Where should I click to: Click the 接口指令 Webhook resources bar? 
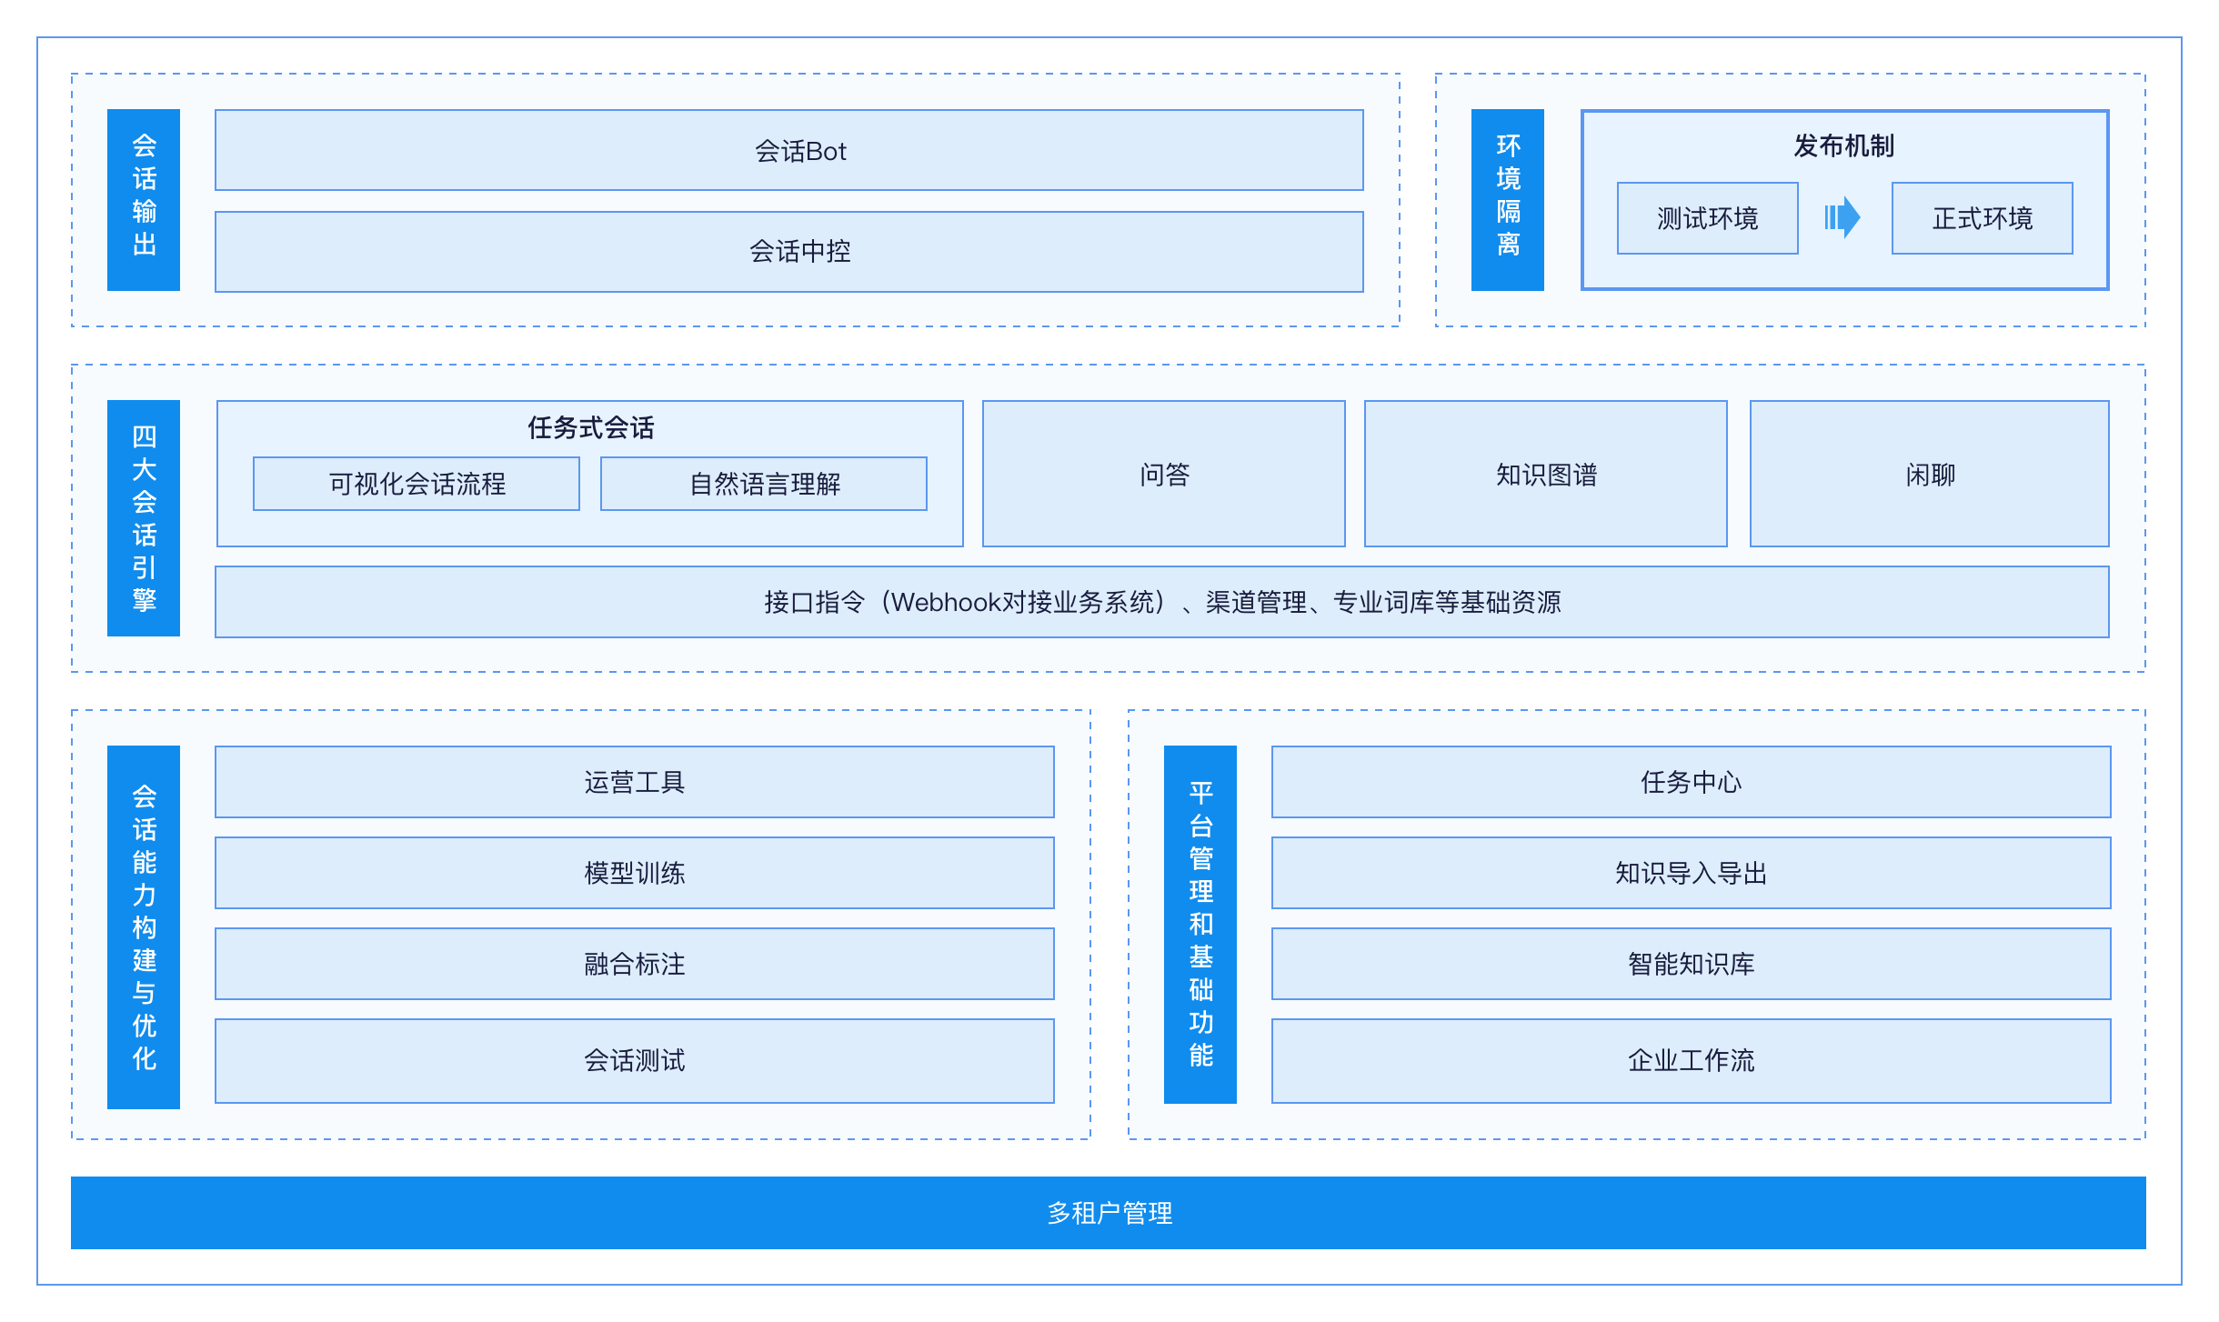click(1162, 602)
